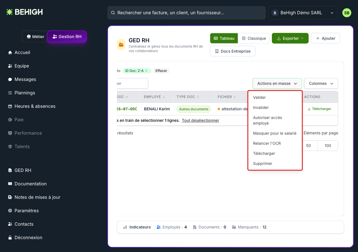Image resolution: width=358 pixels, height=252 pixels.
Task: Sort by the Employé column header
Action: click(x=154, y=97)
